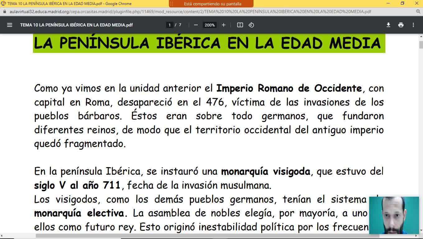Click the "Está compartiendo su pantalla" banner

coord(211,4)
